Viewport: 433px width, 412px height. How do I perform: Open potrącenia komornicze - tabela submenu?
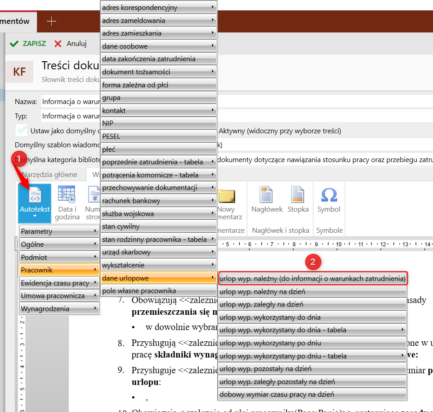tap(159, 175)
